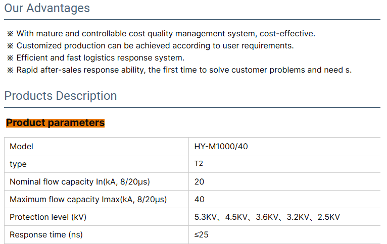Click the "Model" row label cell
The image size is (387, 244).
tap(22, 147)
